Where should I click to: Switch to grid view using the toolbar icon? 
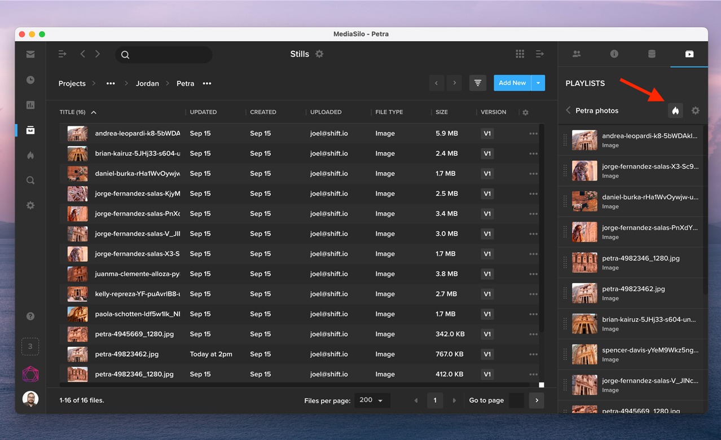519,53
